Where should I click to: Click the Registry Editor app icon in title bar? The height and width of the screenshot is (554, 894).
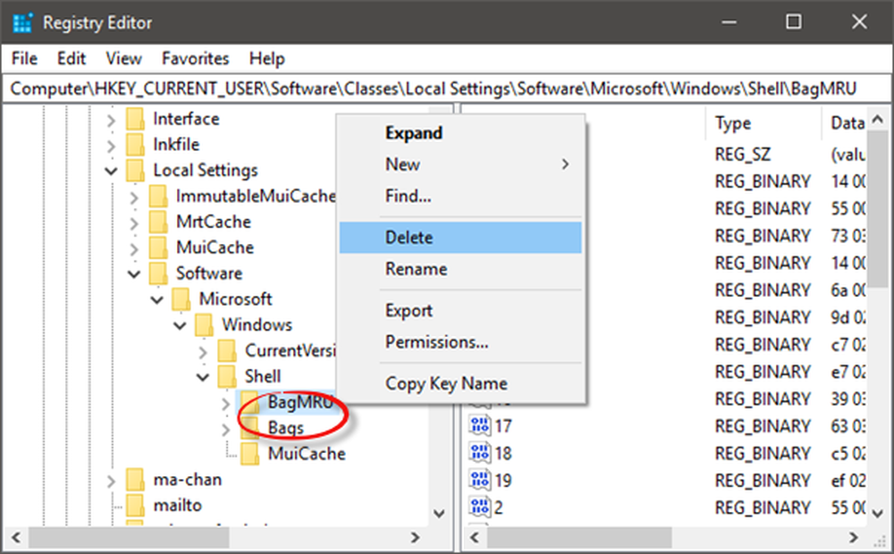tap(23, 23)
